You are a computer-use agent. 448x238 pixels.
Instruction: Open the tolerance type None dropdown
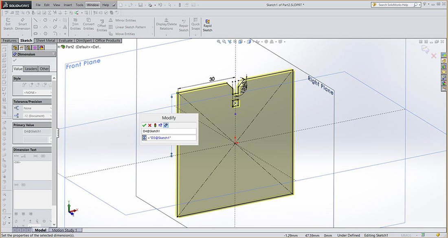(x=37, y=108)
